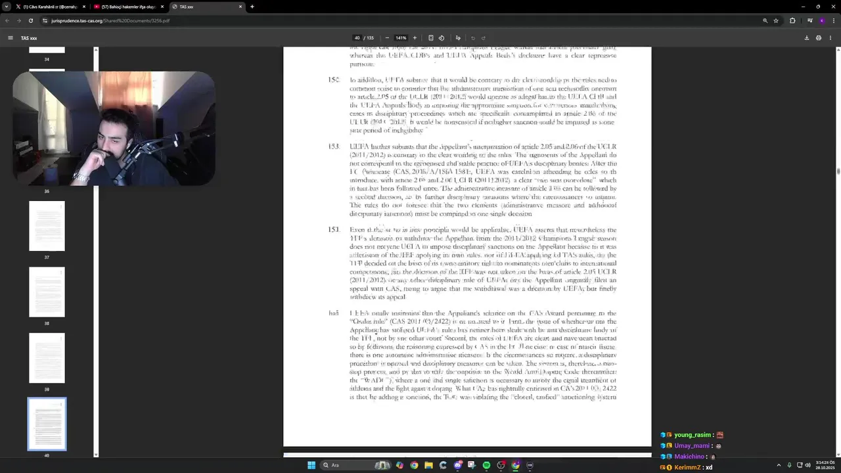Screen dimensions: 841x473
Task: Select the highlighted page 40 thumbnail
Action: coord(47,424)
